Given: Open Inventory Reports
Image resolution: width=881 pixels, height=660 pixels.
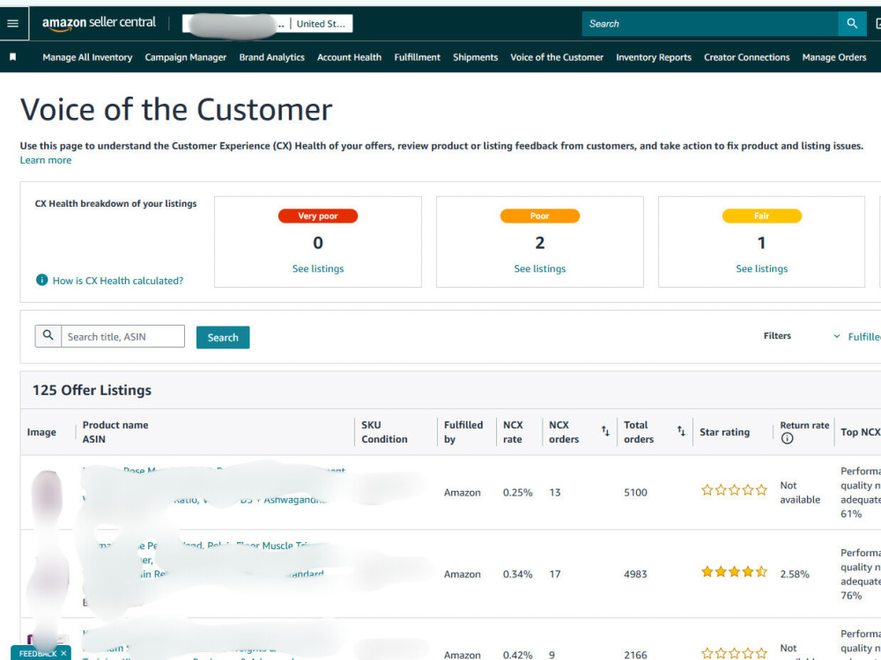Looking at the screenshot, I should (654, 57).
